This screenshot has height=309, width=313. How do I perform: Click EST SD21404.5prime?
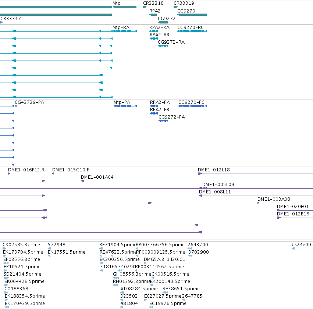[x=22, y=275]
